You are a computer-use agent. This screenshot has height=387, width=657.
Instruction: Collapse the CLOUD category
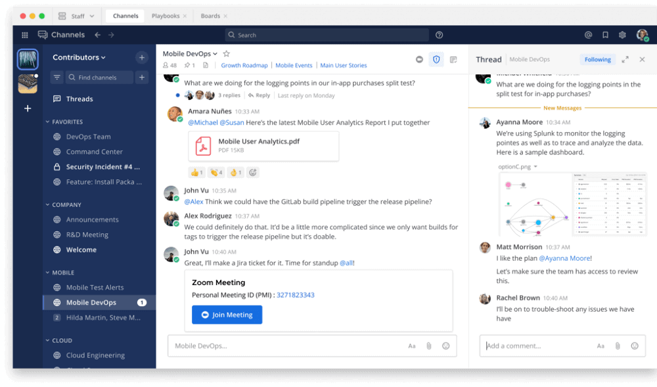[x=58, y=340]
